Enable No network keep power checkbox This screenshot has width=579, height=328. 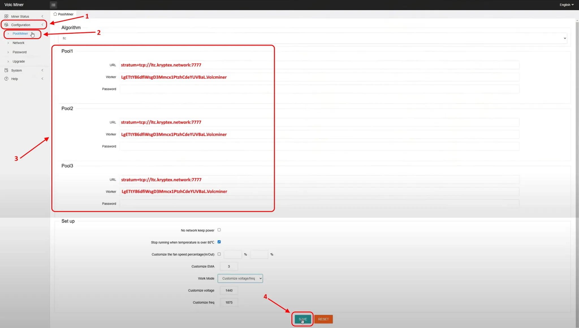(219, 230)
